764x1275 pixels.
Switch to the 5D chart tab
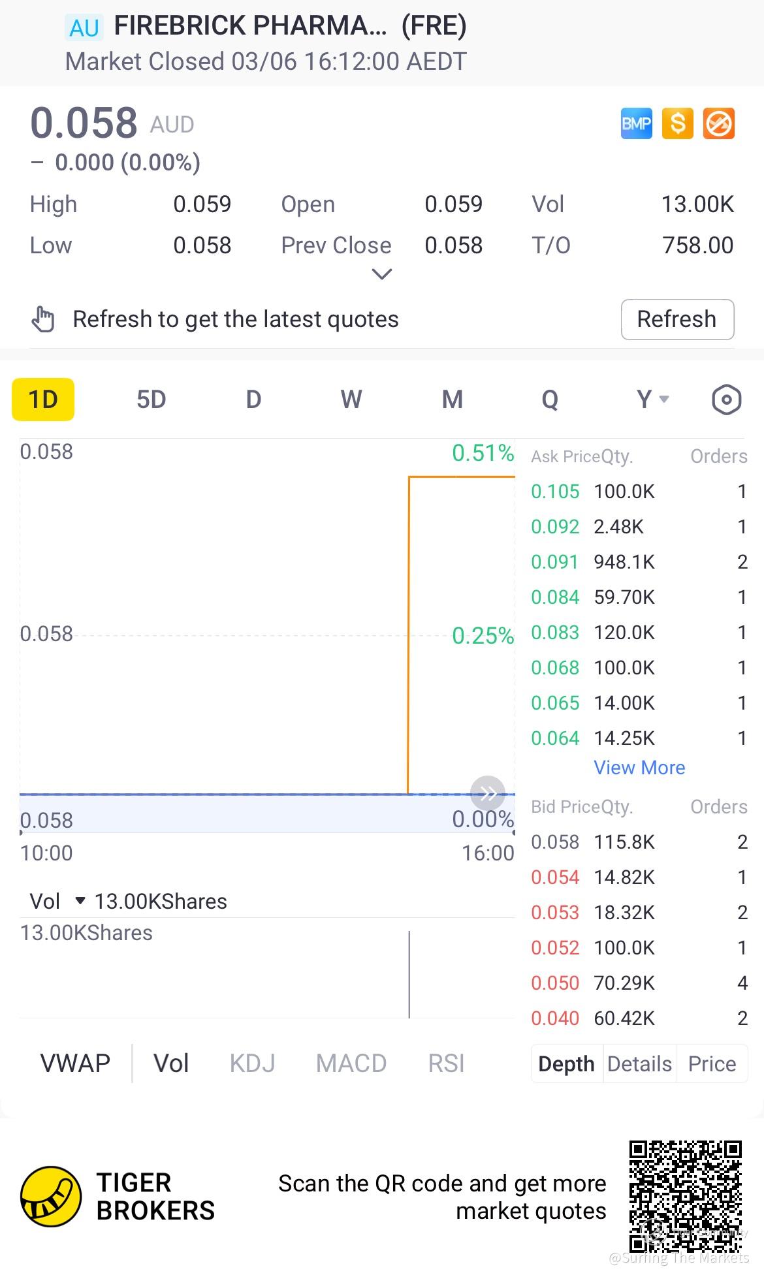tap(151, 400)
